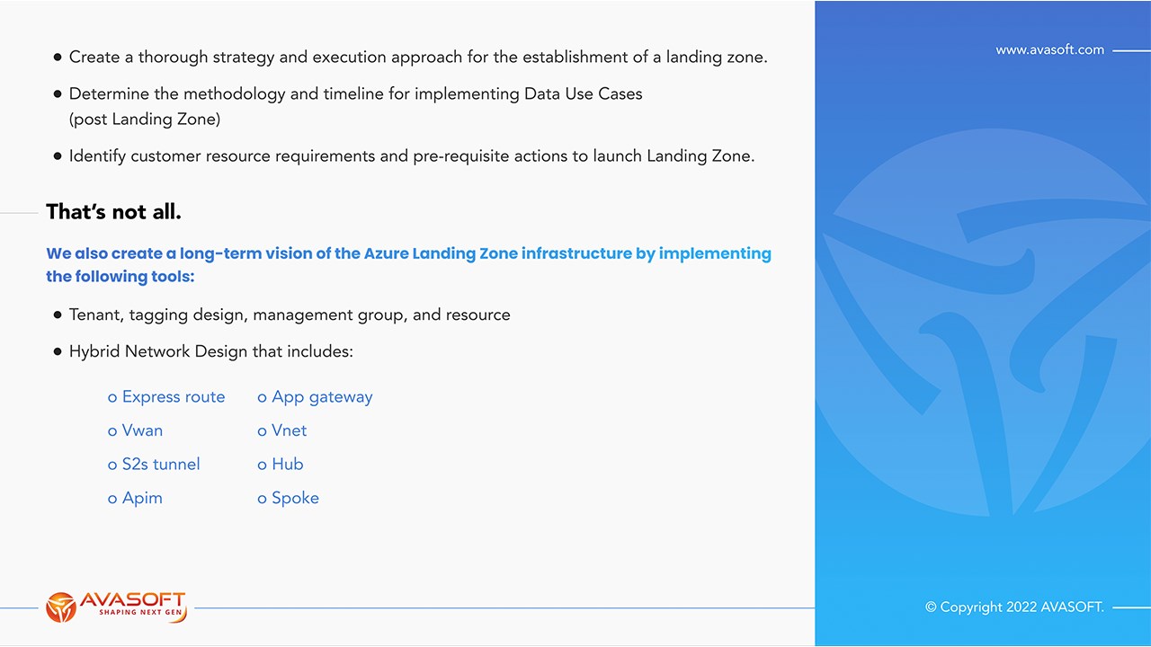The image size is (1151, 647).
Task: Click the "the following tools:" line
Action: pos(120,277)
